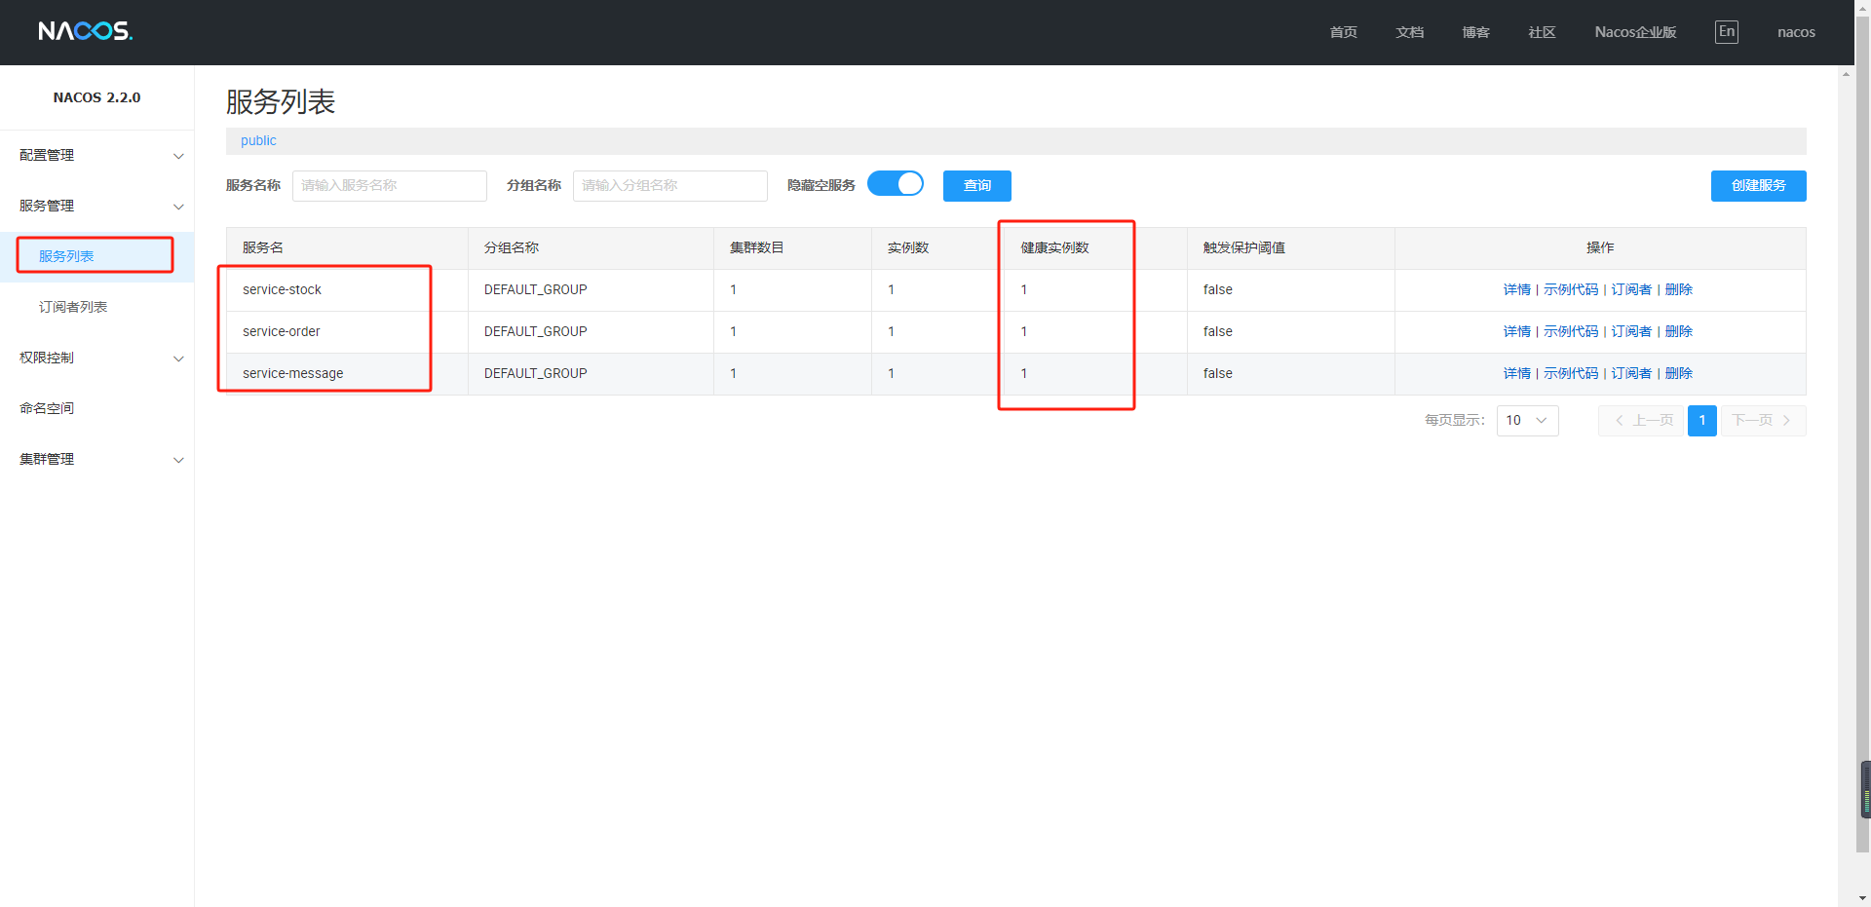This screenshot has width=1871, height=907.
Task: Open 集群管理 sidebar section
Action: [47, 459]
